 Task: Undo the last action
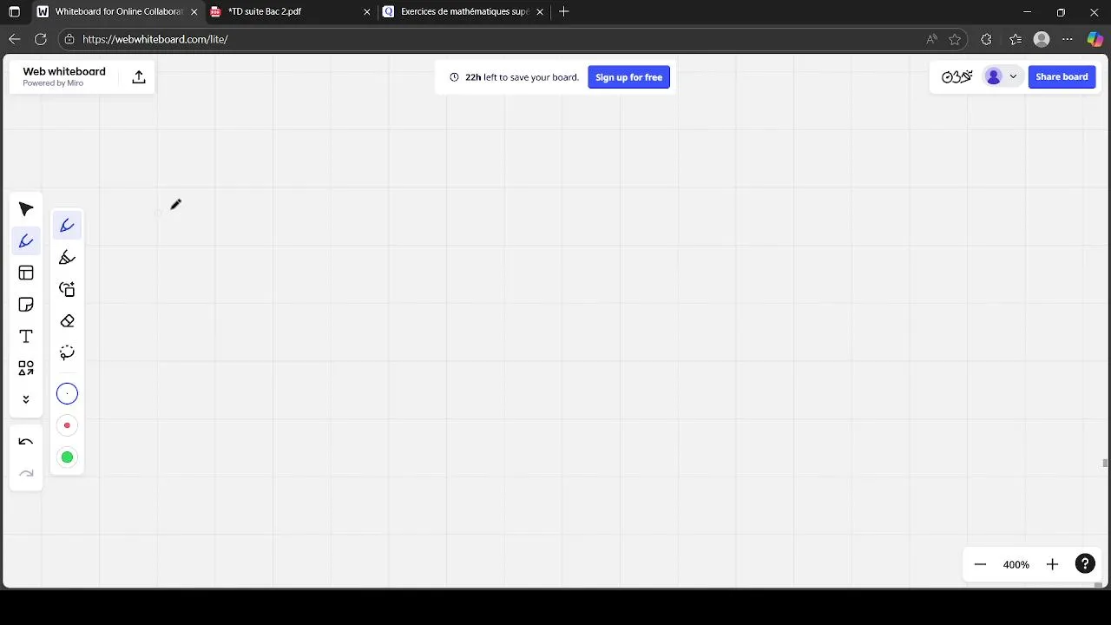[x=26, y=442]
